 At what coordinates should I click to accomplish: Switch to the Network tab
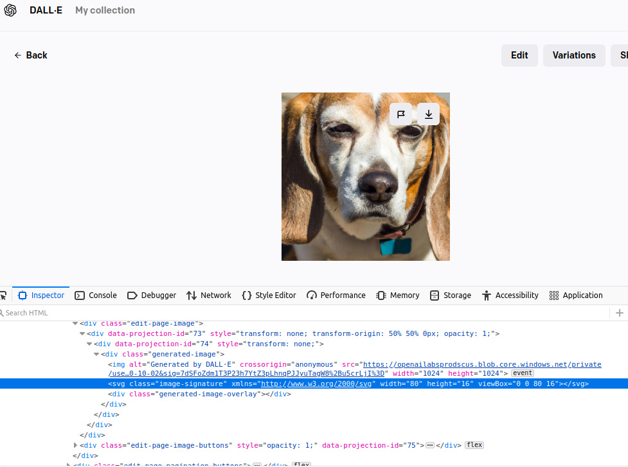209,295
